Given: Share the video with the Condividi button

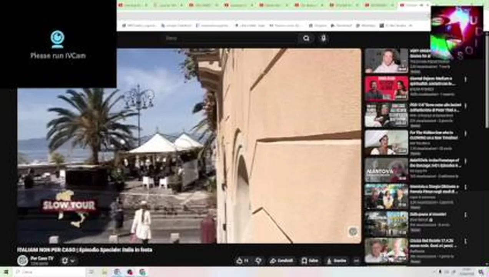Looking at the screenshot, I should click(281, 260).
